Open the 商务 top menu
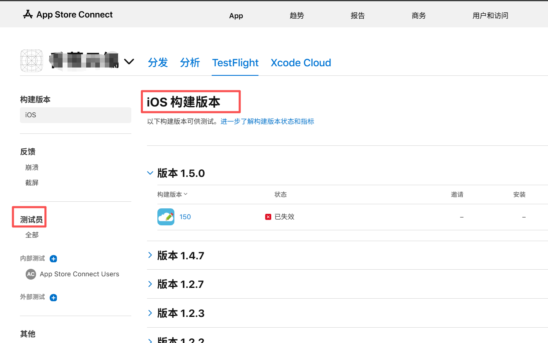 (x=419, y=16)
